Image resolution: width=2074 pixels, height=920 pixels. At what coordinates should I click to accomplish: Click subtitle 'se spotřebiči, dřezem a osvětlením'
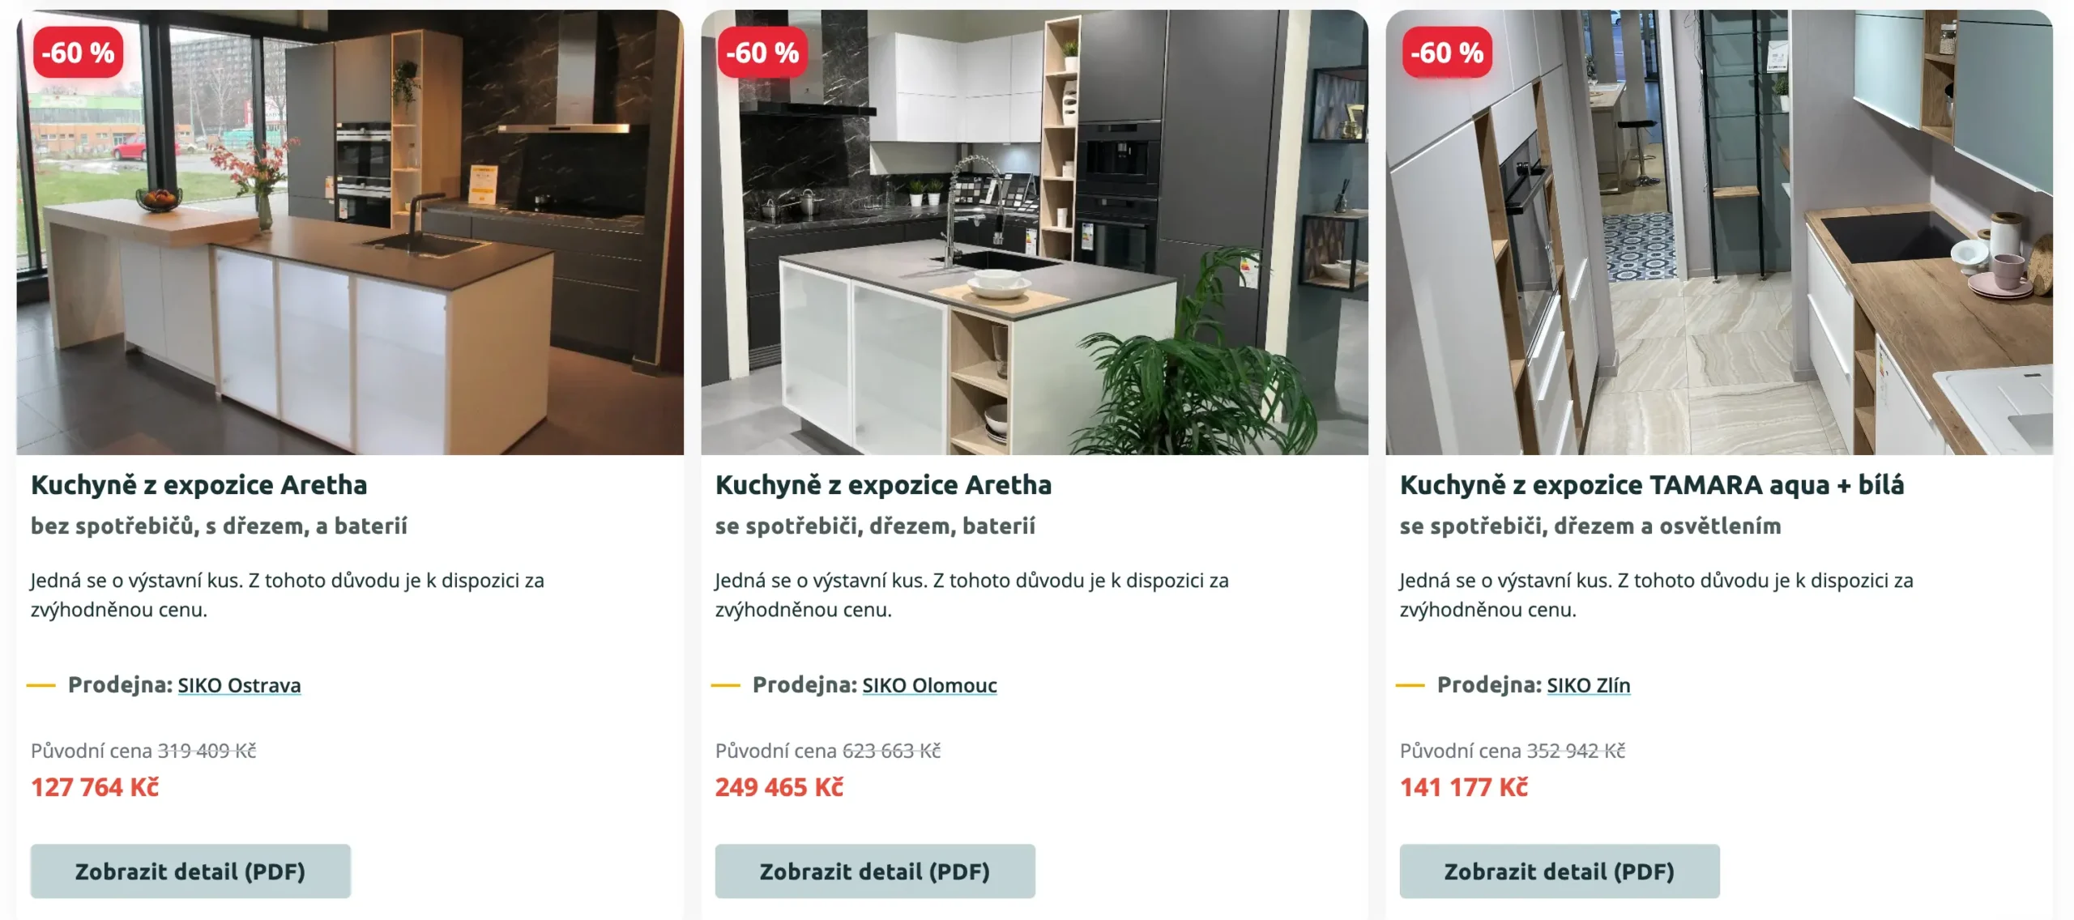click(1590, 526)
